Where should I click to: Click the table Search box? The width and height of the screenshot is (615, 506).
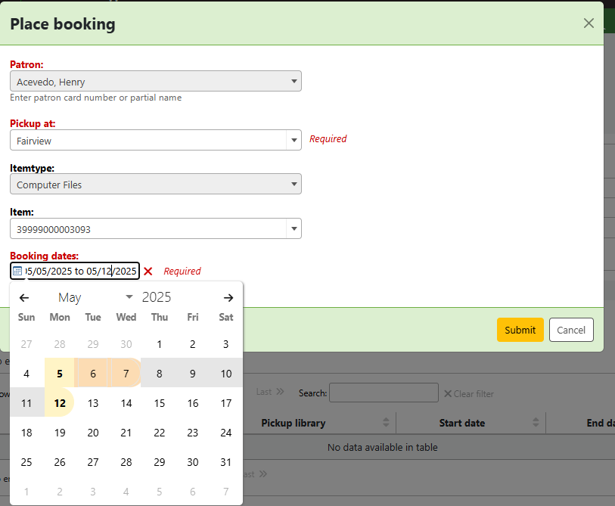(x=384, y=393)
